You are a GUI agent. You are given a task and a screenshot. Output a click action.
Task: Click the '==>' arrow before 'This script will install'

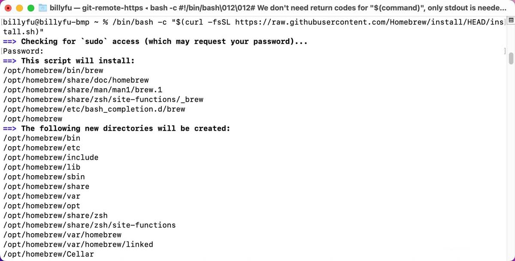(9, 61)
